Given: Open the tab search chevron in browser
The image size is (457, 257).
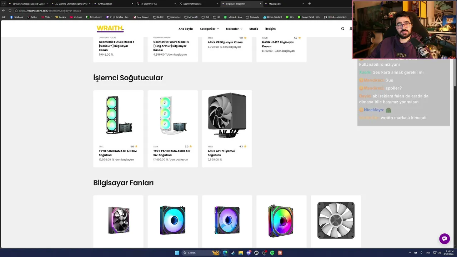Looking at the screenshot, I should pos(4,4).
